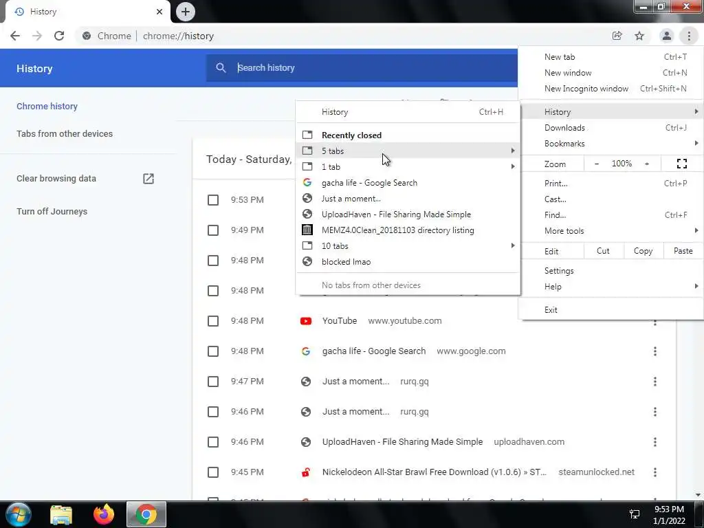Screen dimensions: 704x528
Task: Click the red lock favicon of steamunlocked entry
Action: (306, 472)
